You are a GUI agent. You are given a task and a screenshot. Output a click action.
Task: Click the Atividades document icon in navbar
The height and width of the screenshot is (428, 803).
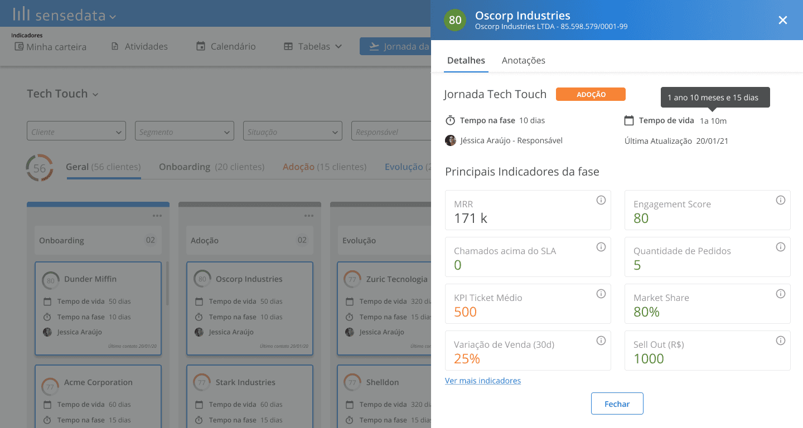[115, 46]
